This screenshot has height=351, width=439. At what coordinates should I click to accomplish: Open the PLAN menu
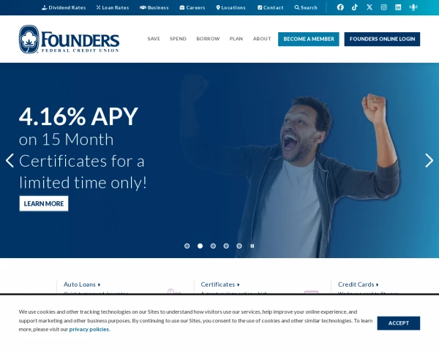[236, 39]
